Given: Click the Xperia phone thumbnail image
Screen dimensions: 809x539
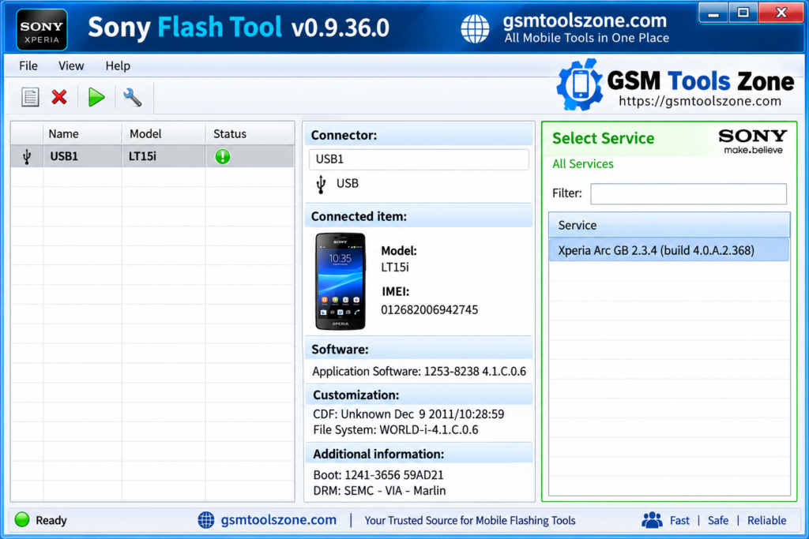Looking at the screenshot, I should [340, 282].
